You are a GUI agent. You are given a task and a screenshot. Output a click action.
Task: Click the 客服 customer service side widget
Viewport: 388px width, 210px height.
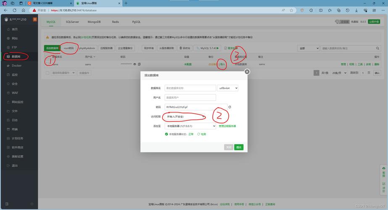383,172
